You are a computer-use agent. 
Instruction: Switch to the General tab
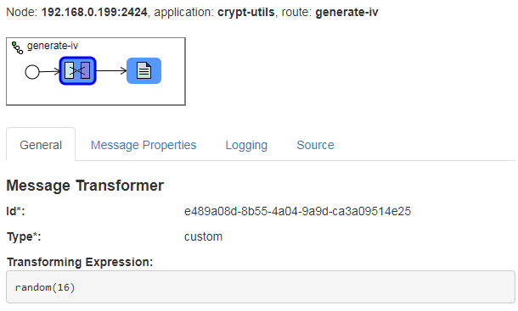click(41, 145)
